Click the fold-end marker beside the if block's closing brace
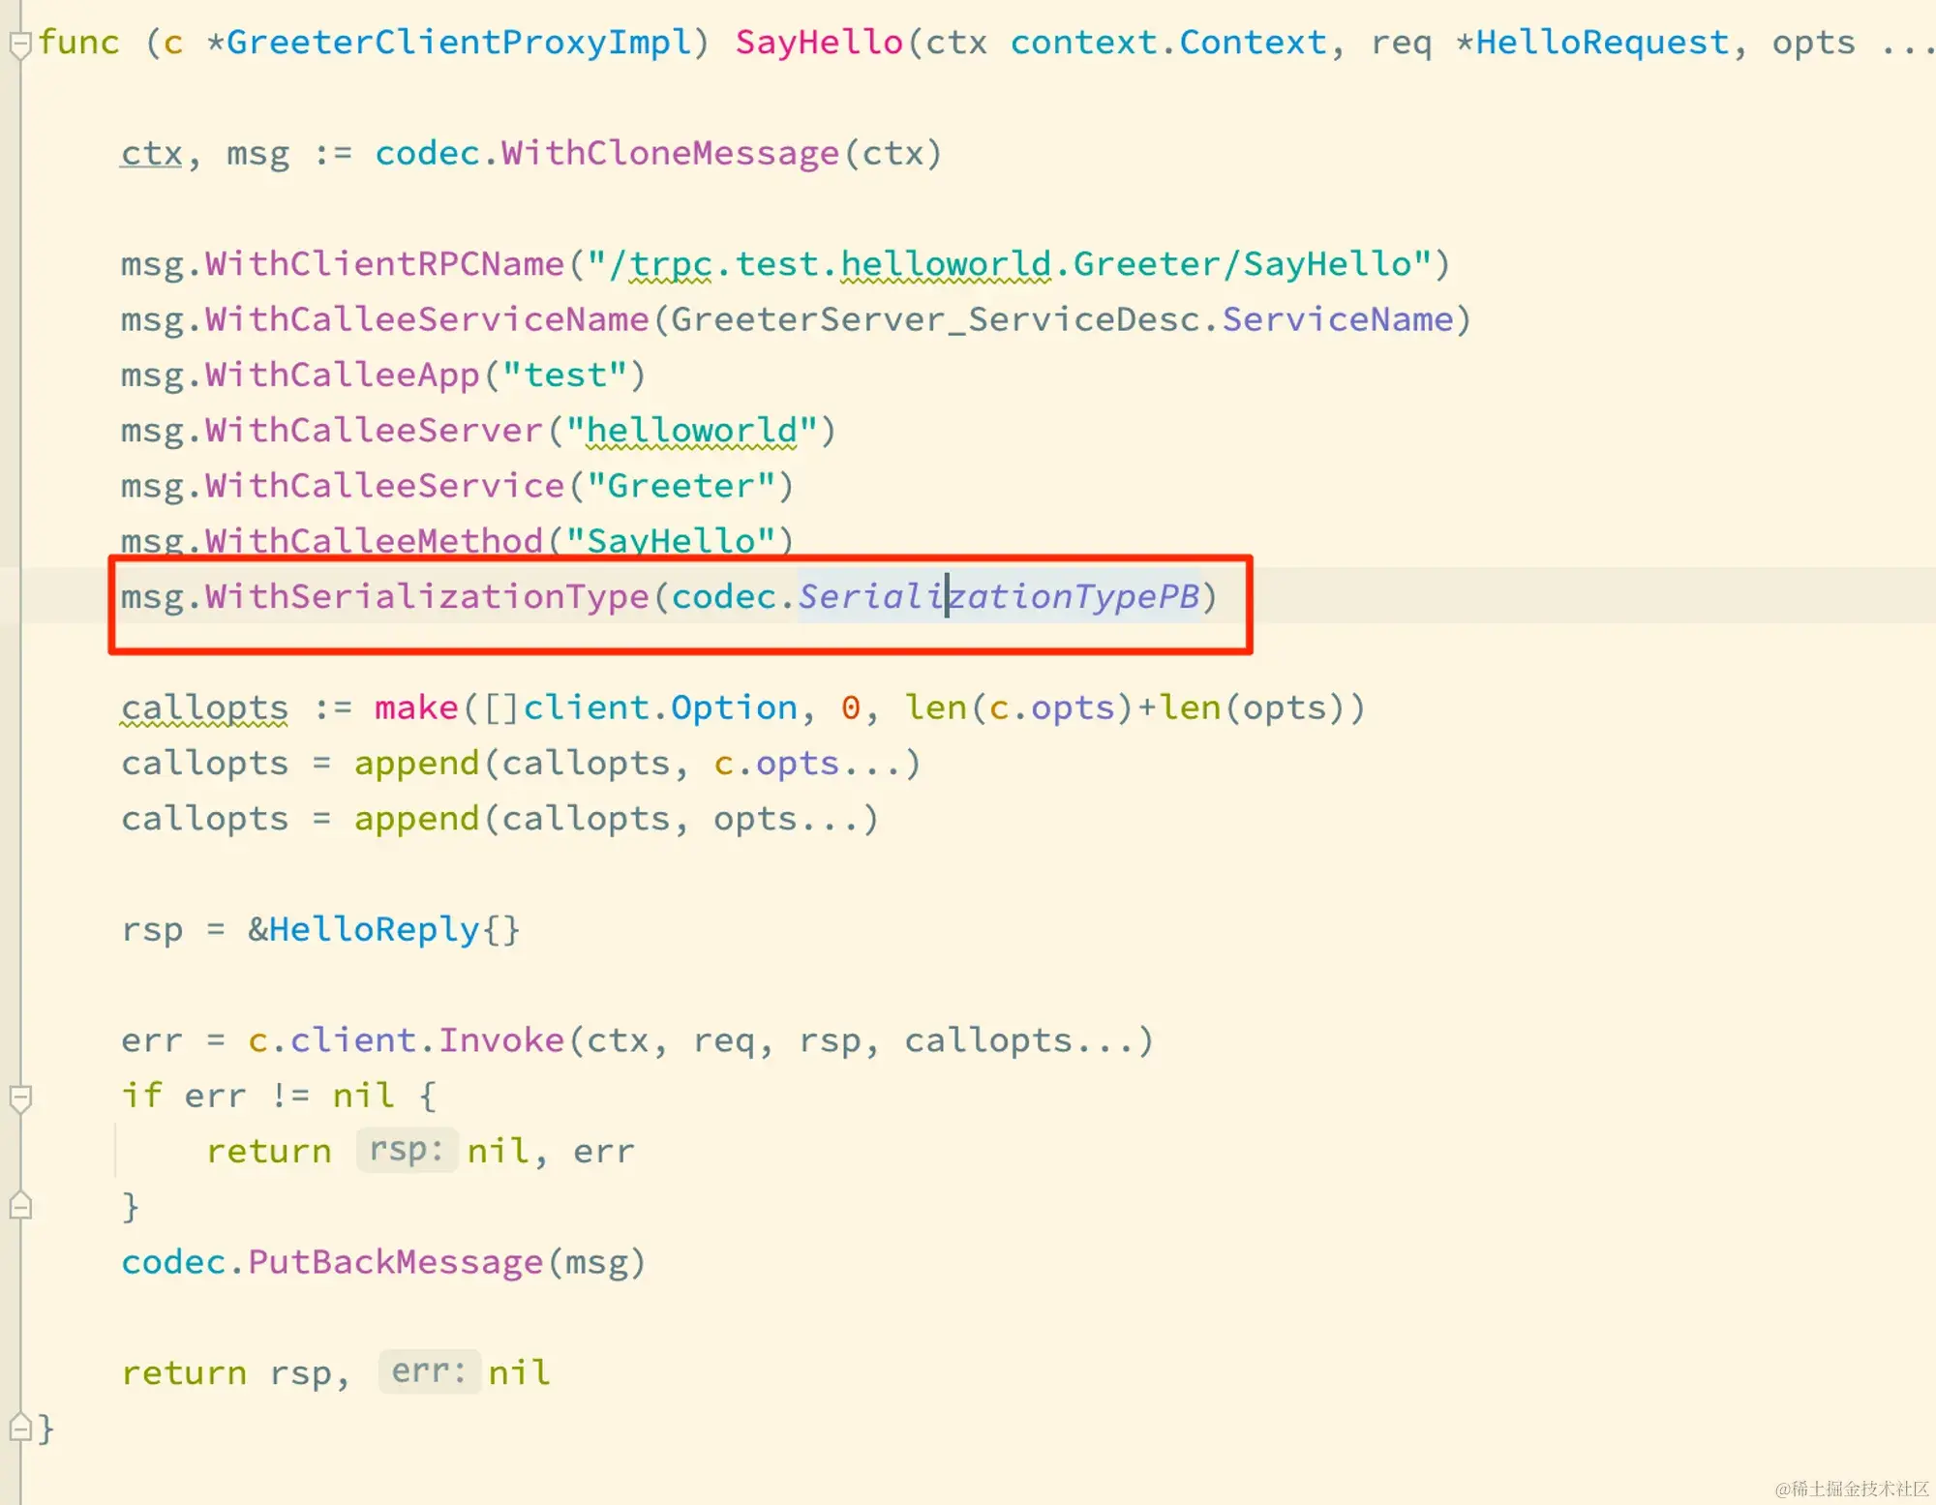 [19, 1206]
